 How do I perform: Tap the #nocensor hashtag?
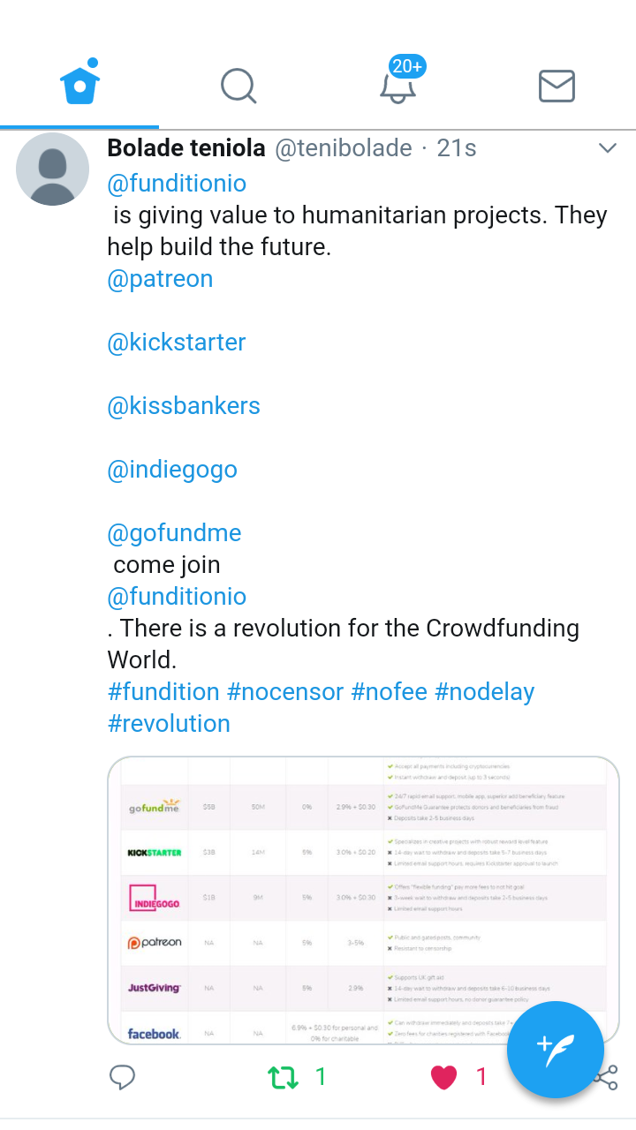point(285,692)
